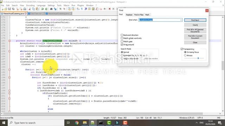This screenshot has width=225, height=126.
Task: Open the Plugins menu
Action: click(x=81, y=5)
